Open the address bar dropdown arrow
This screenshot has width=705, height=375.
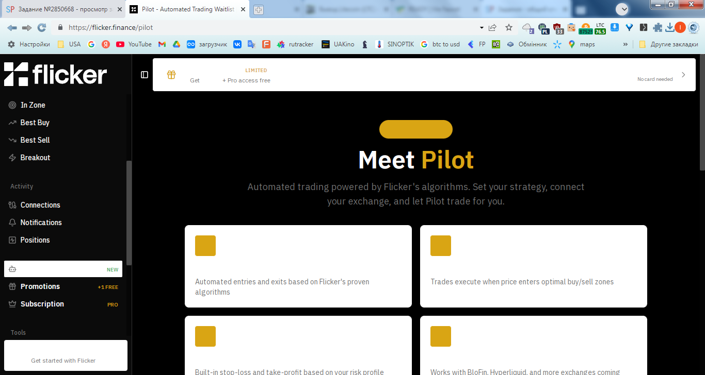(482, 28)
